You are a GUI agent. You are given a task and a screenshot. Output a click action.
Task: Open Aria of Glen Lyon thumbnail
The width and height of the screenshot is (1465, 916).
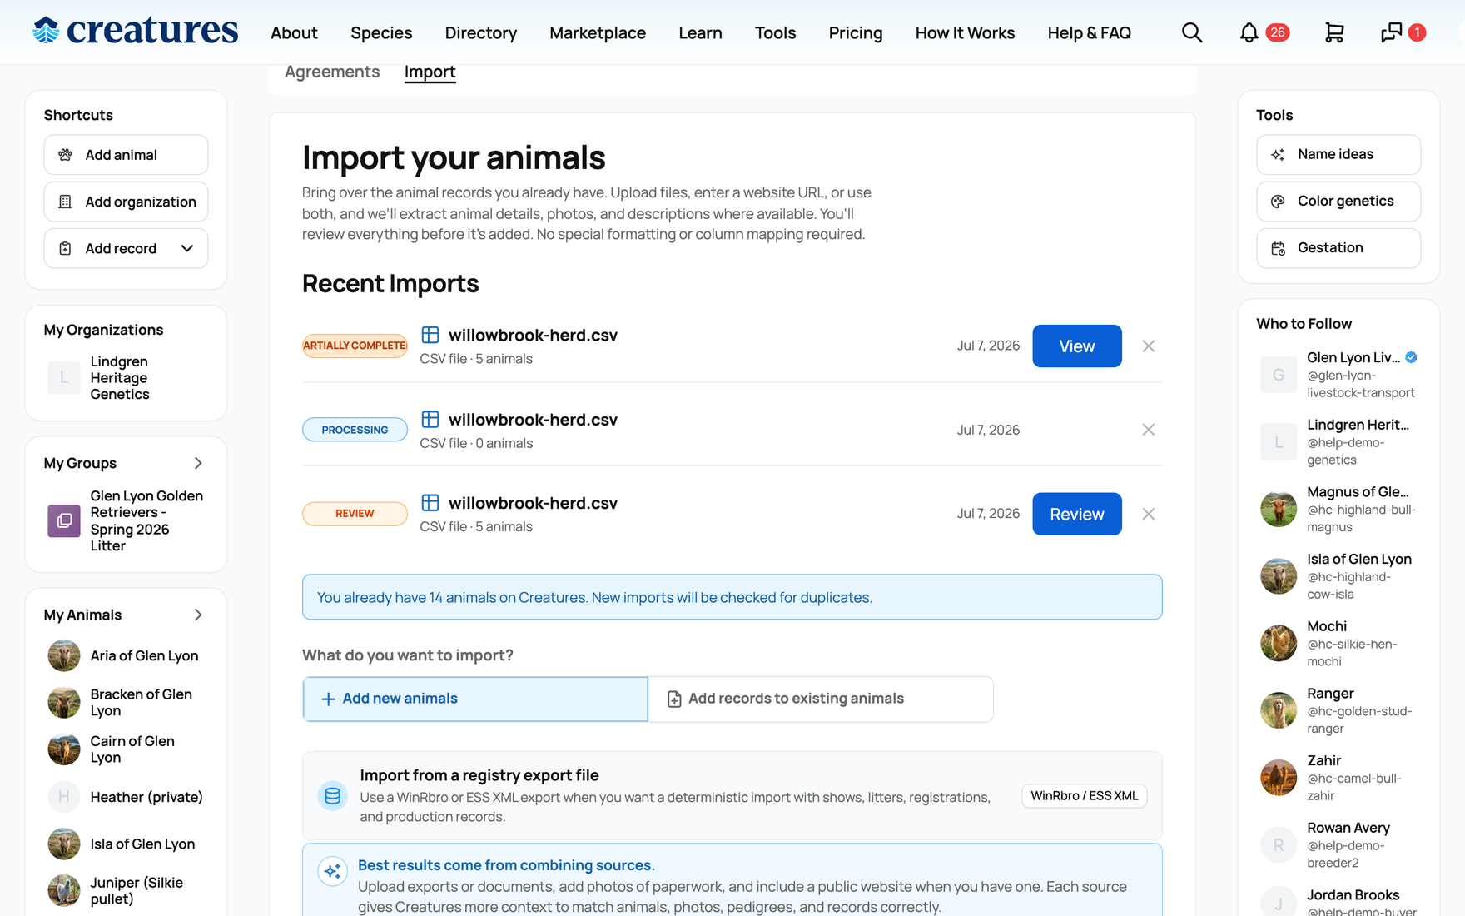(x=64, y=656)
